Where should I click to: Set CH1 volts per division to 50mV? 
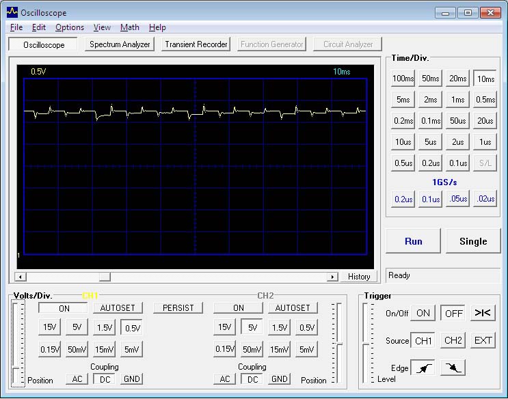click(x=76, y=349)
